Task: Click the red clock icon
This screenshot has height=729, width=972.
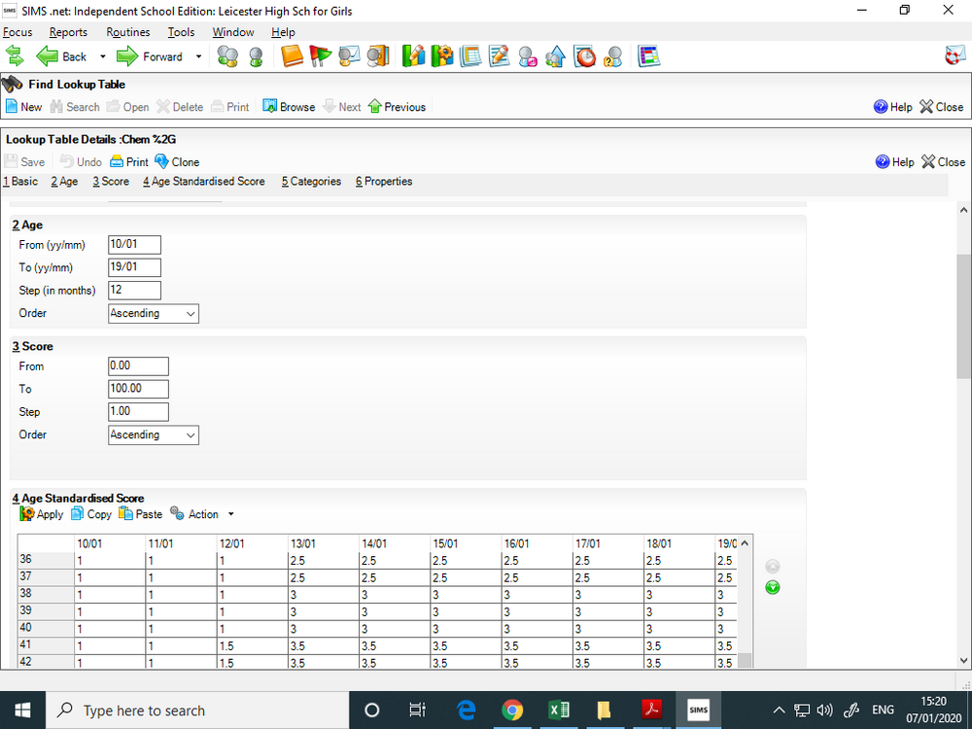Action: coord(584,56)
